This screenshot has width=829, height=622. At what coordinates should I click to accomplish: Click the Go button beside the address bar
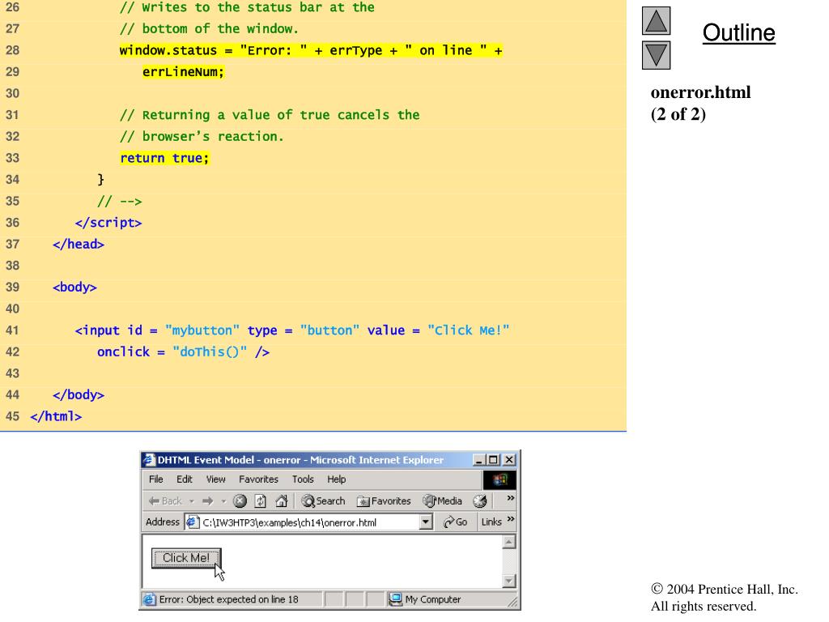pyautogui.click(x=455, y=522)
